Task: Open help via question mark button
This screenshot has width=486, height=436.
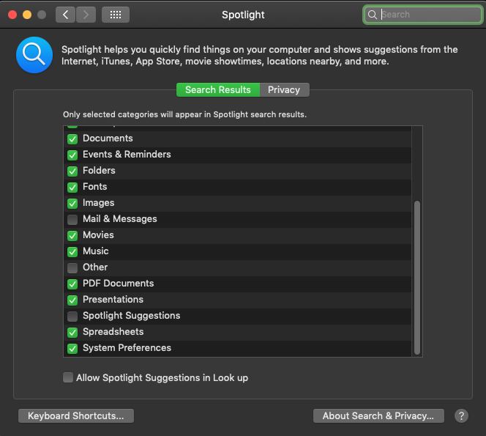Action: [x=461, y=415]
